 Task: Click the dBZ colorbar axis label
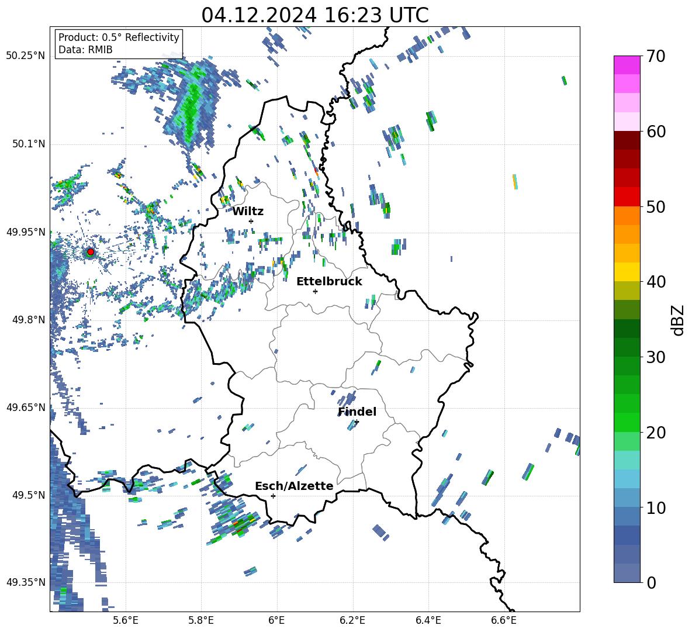tap(679, 320)
